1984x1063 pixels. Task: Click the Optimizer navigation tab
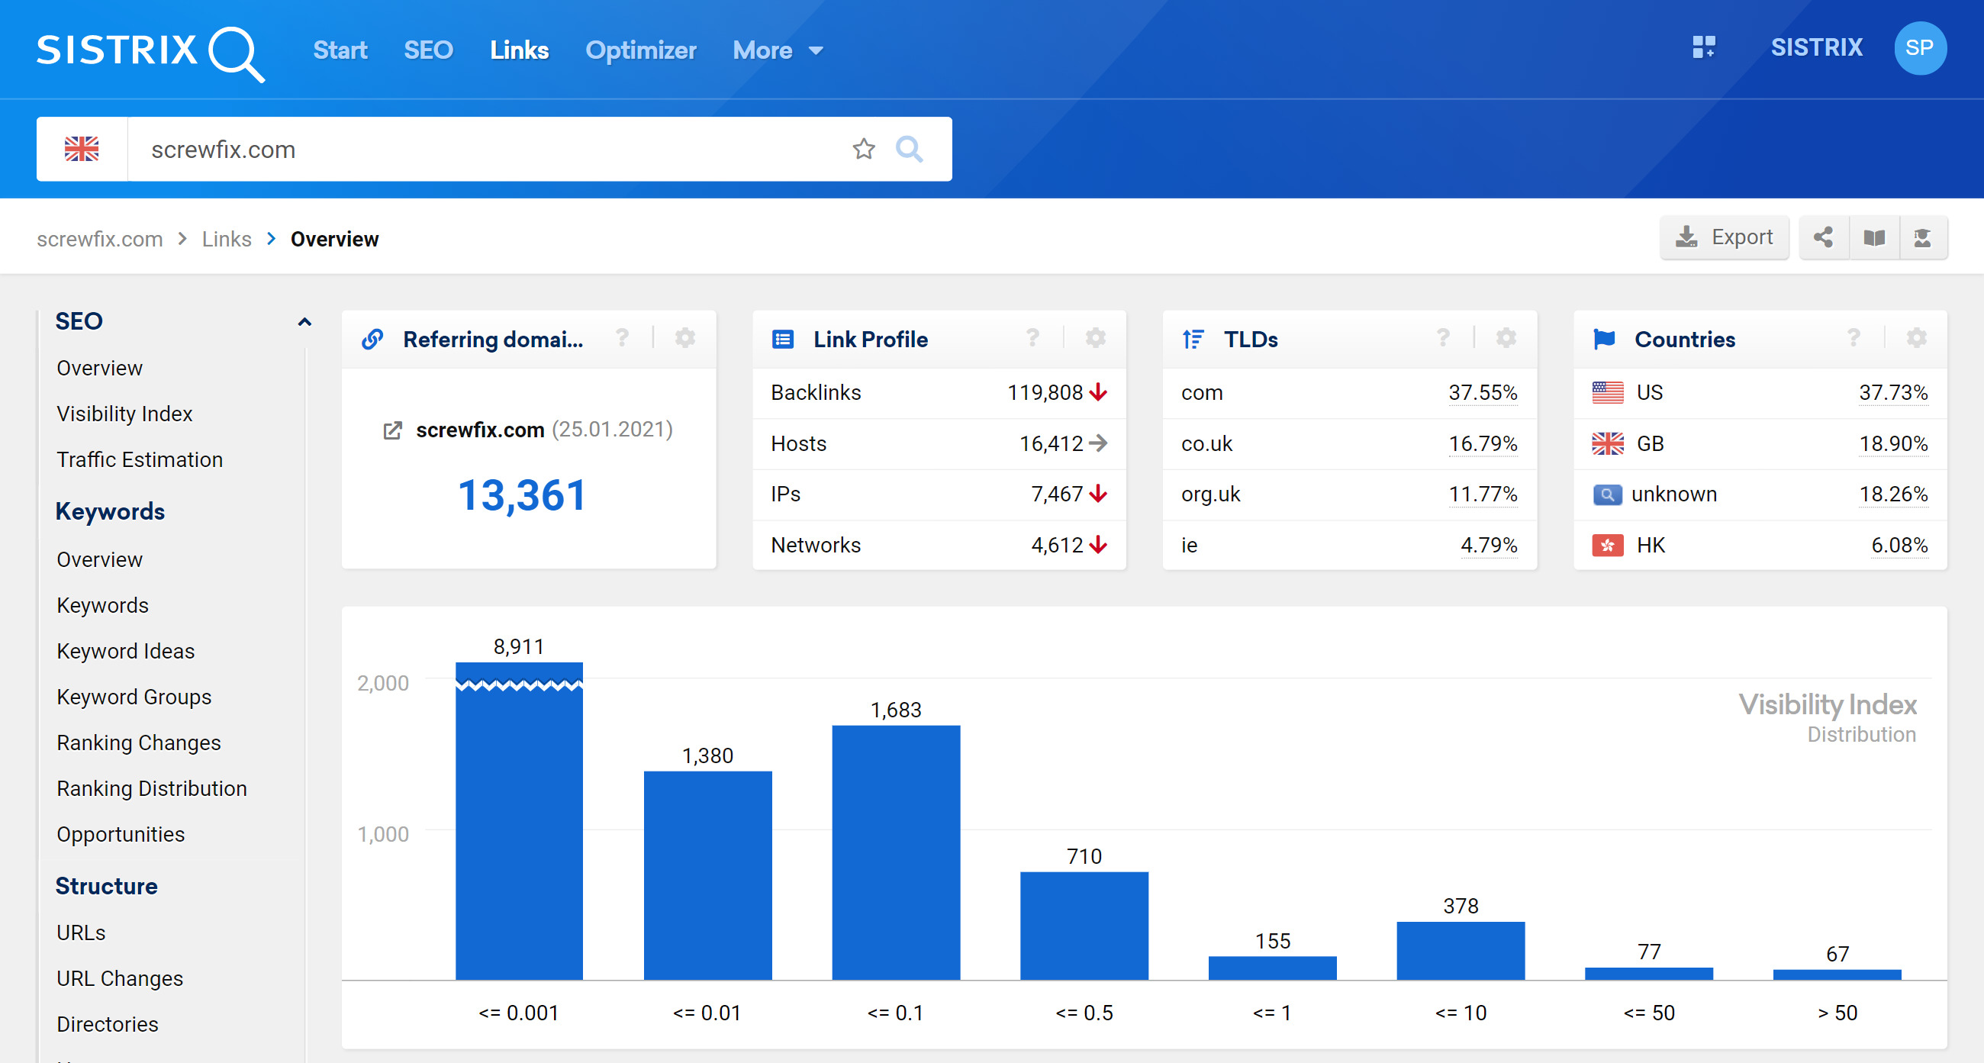pyautogui.click(x=642, y=50)
